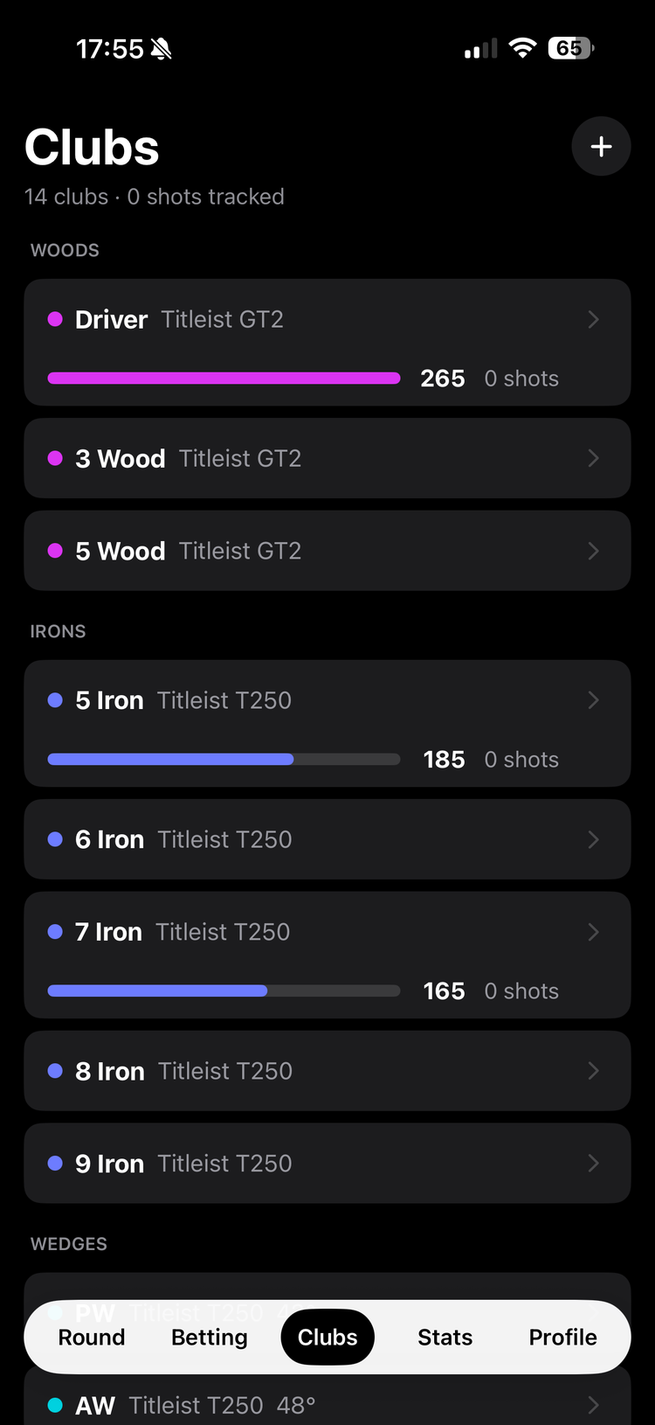Open Driver details via its chevron
The height and width of the screenshot is (1425, 655).
point(593,319)
